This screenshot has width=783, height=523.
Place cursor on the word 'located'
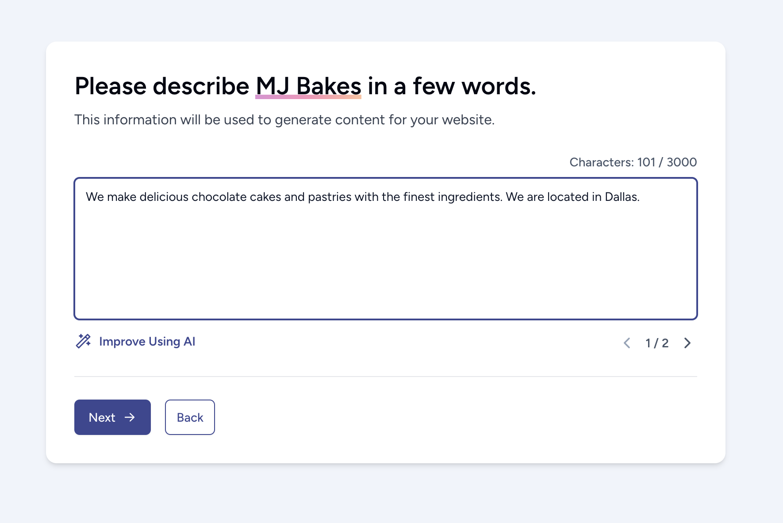[x=568, y=197]
